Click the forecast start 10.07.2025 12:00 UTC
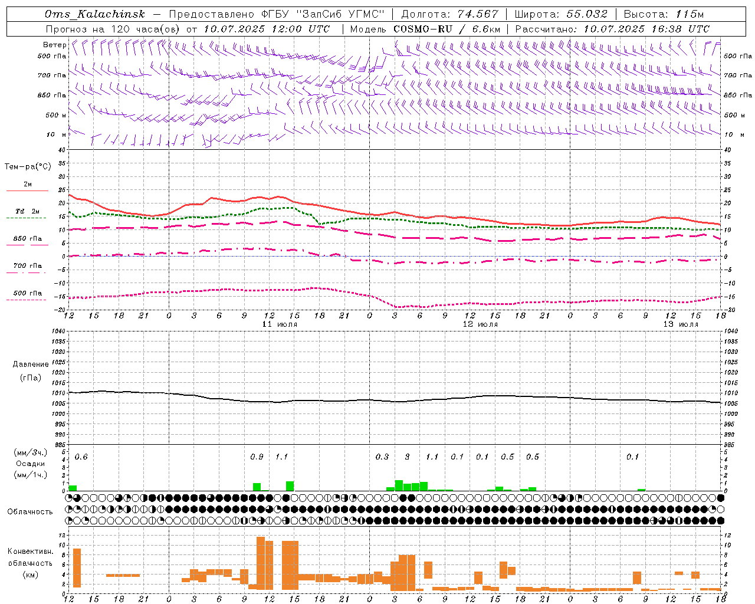755x604 pixels. 267,29
